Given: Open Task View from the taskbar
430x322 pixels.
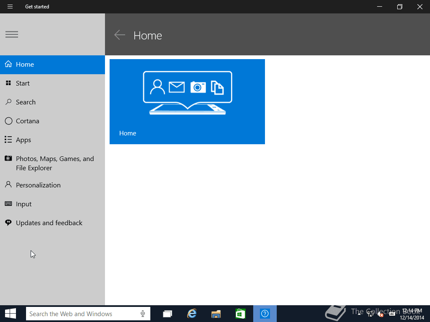Looking at the screenshot, I should [168, 314].
